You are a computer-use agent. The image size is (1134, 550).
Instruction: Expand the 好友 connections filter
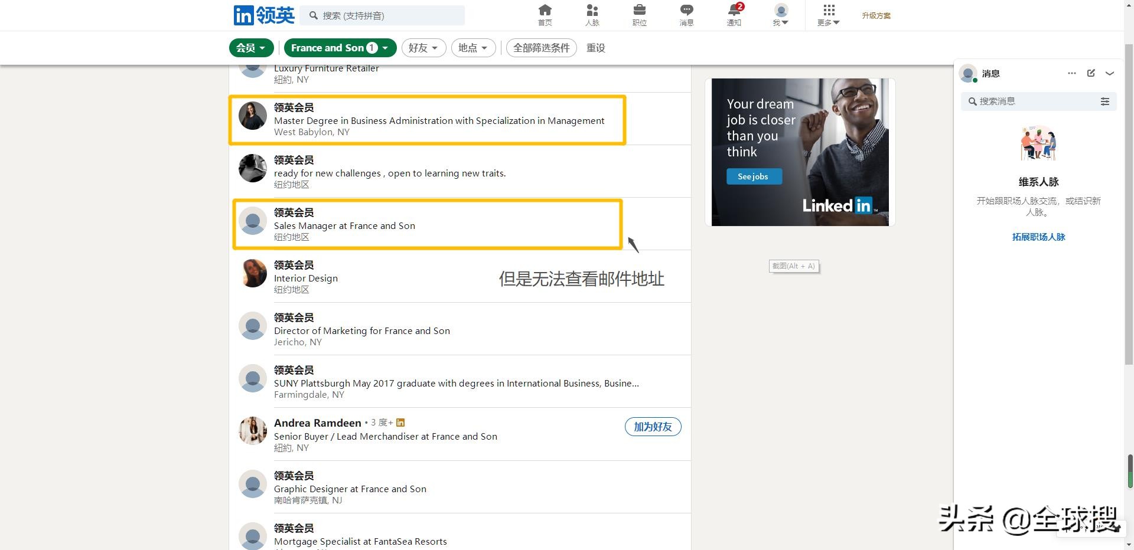pyautogui.click(x=423, y=48)
